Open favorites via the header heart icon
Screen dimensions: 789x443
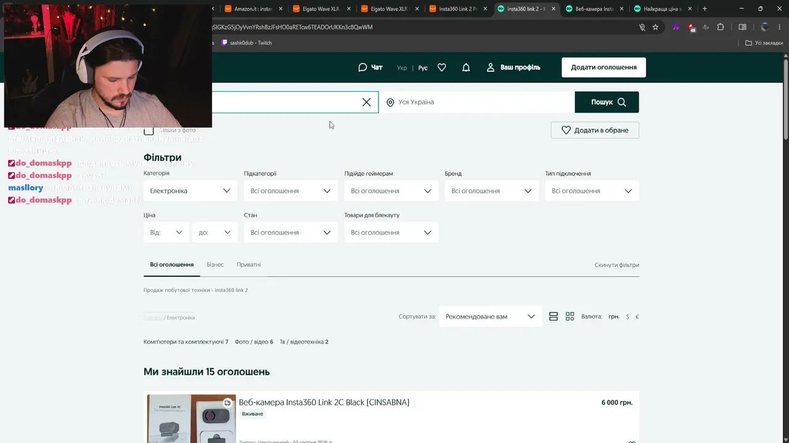[x=441, y=67]
